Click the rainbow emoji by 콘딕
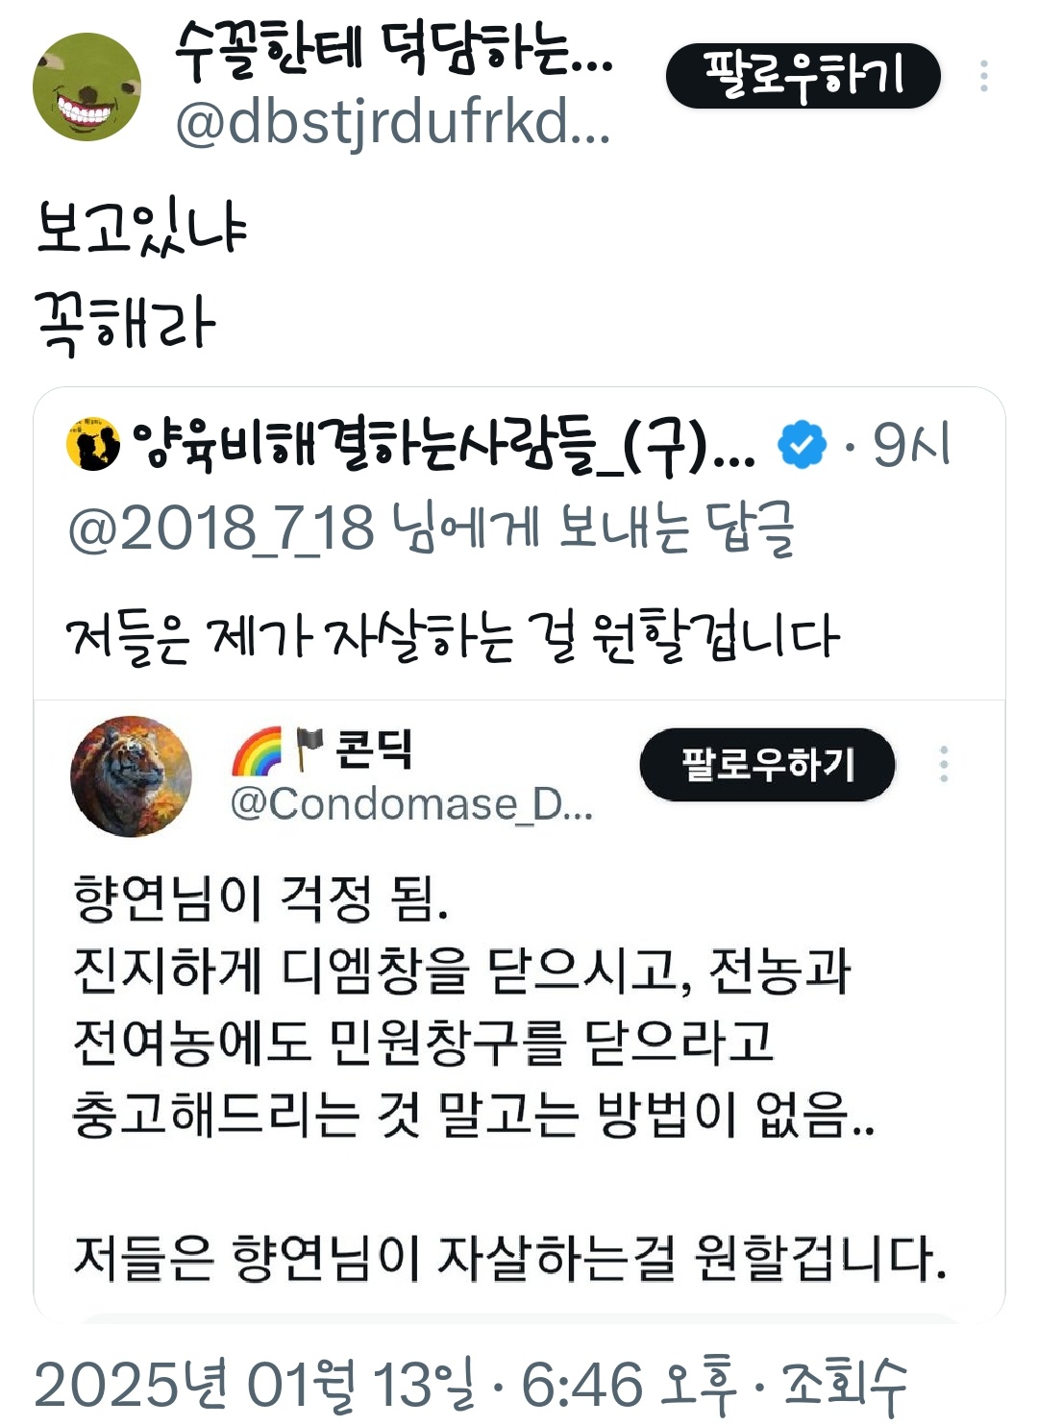The width and height of the screenshot is (1038, 1426). pyautogui.click(x=257, y=750)
